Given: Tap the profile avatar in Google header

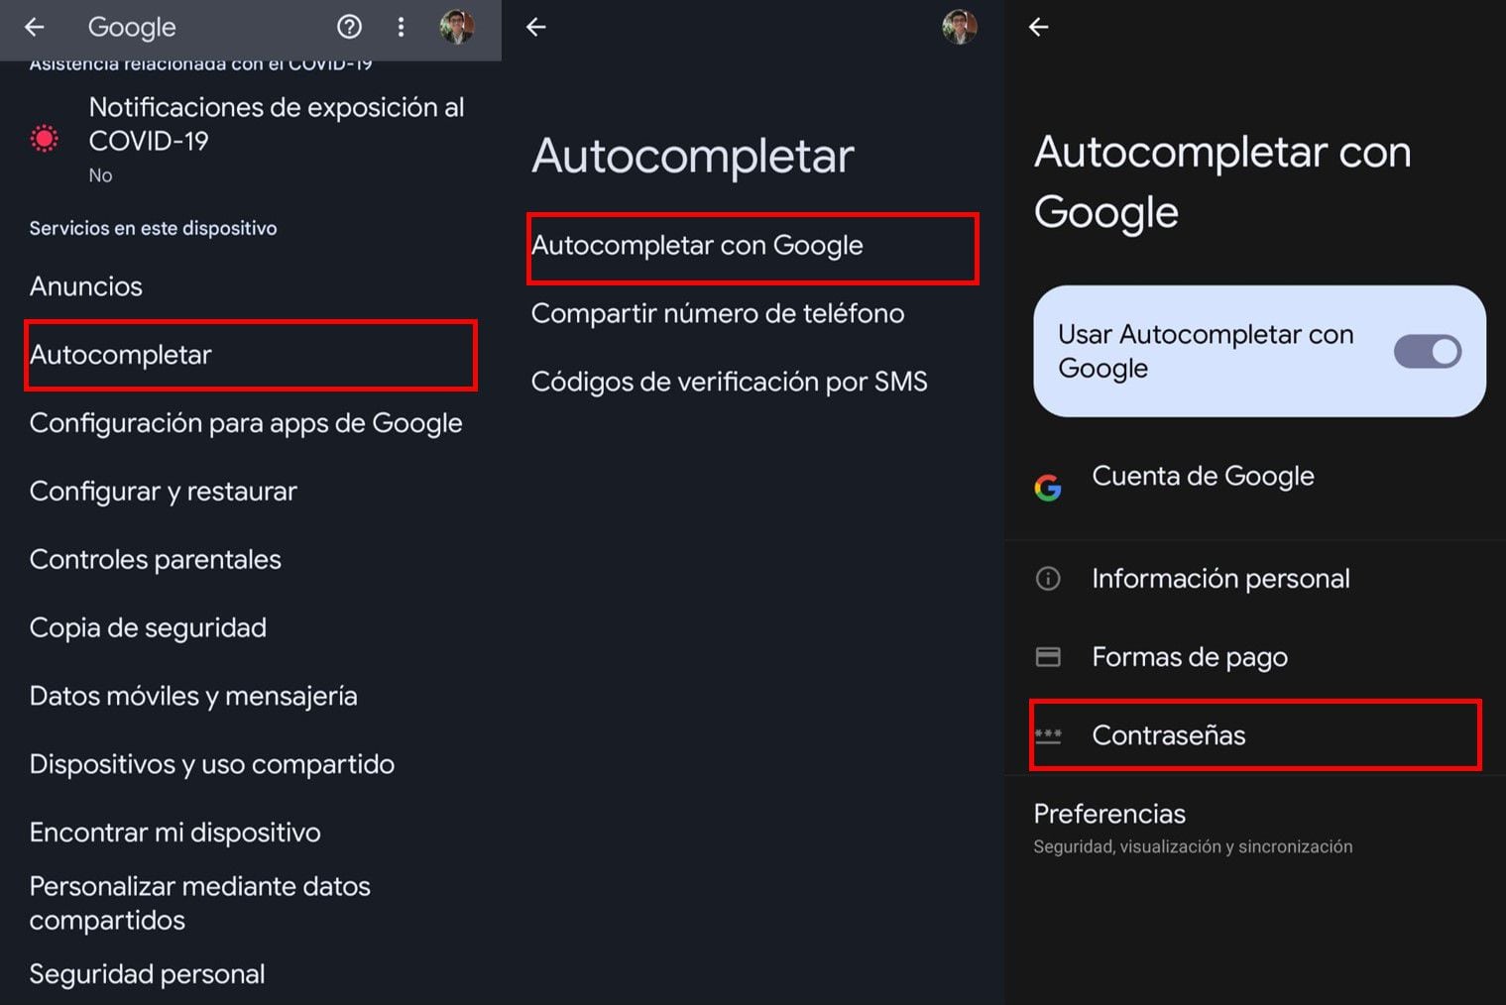Looking at the screenshot, I should coord(457,27).
